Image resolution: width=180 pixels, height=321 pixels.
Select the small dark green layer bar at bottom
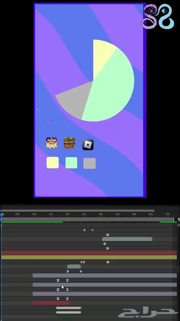[x=63, y=317]
